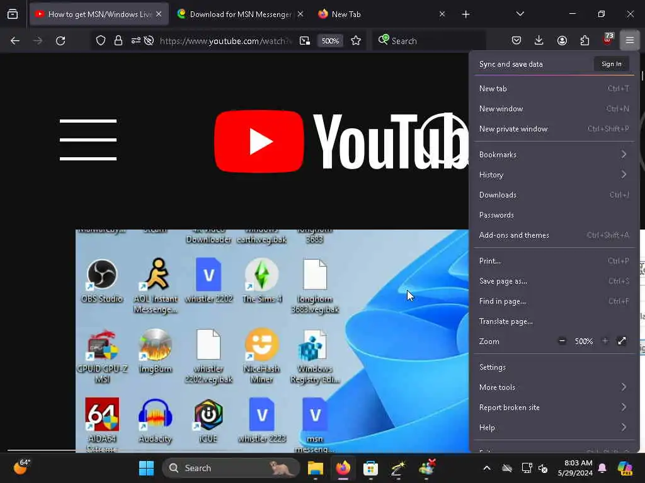Choose New tab in the menu
Viewport: 645px width, 483px height.
[554, 89]
